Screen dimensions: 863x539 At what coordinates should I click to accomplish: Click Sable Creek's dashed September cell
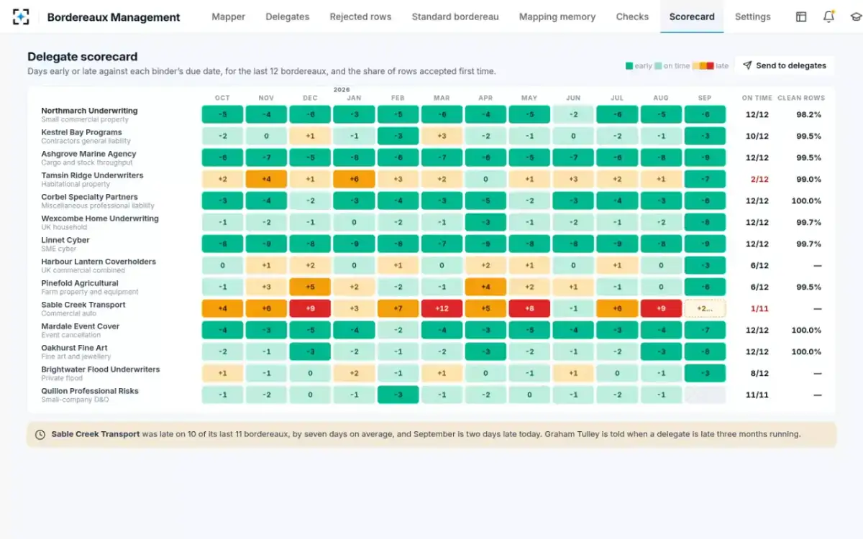(x=705, y=308)
